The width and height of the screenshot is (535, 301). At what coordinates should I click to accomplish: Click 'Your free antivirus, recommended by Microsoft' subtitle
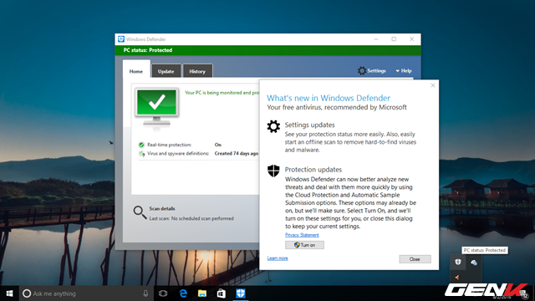[337, 108]
